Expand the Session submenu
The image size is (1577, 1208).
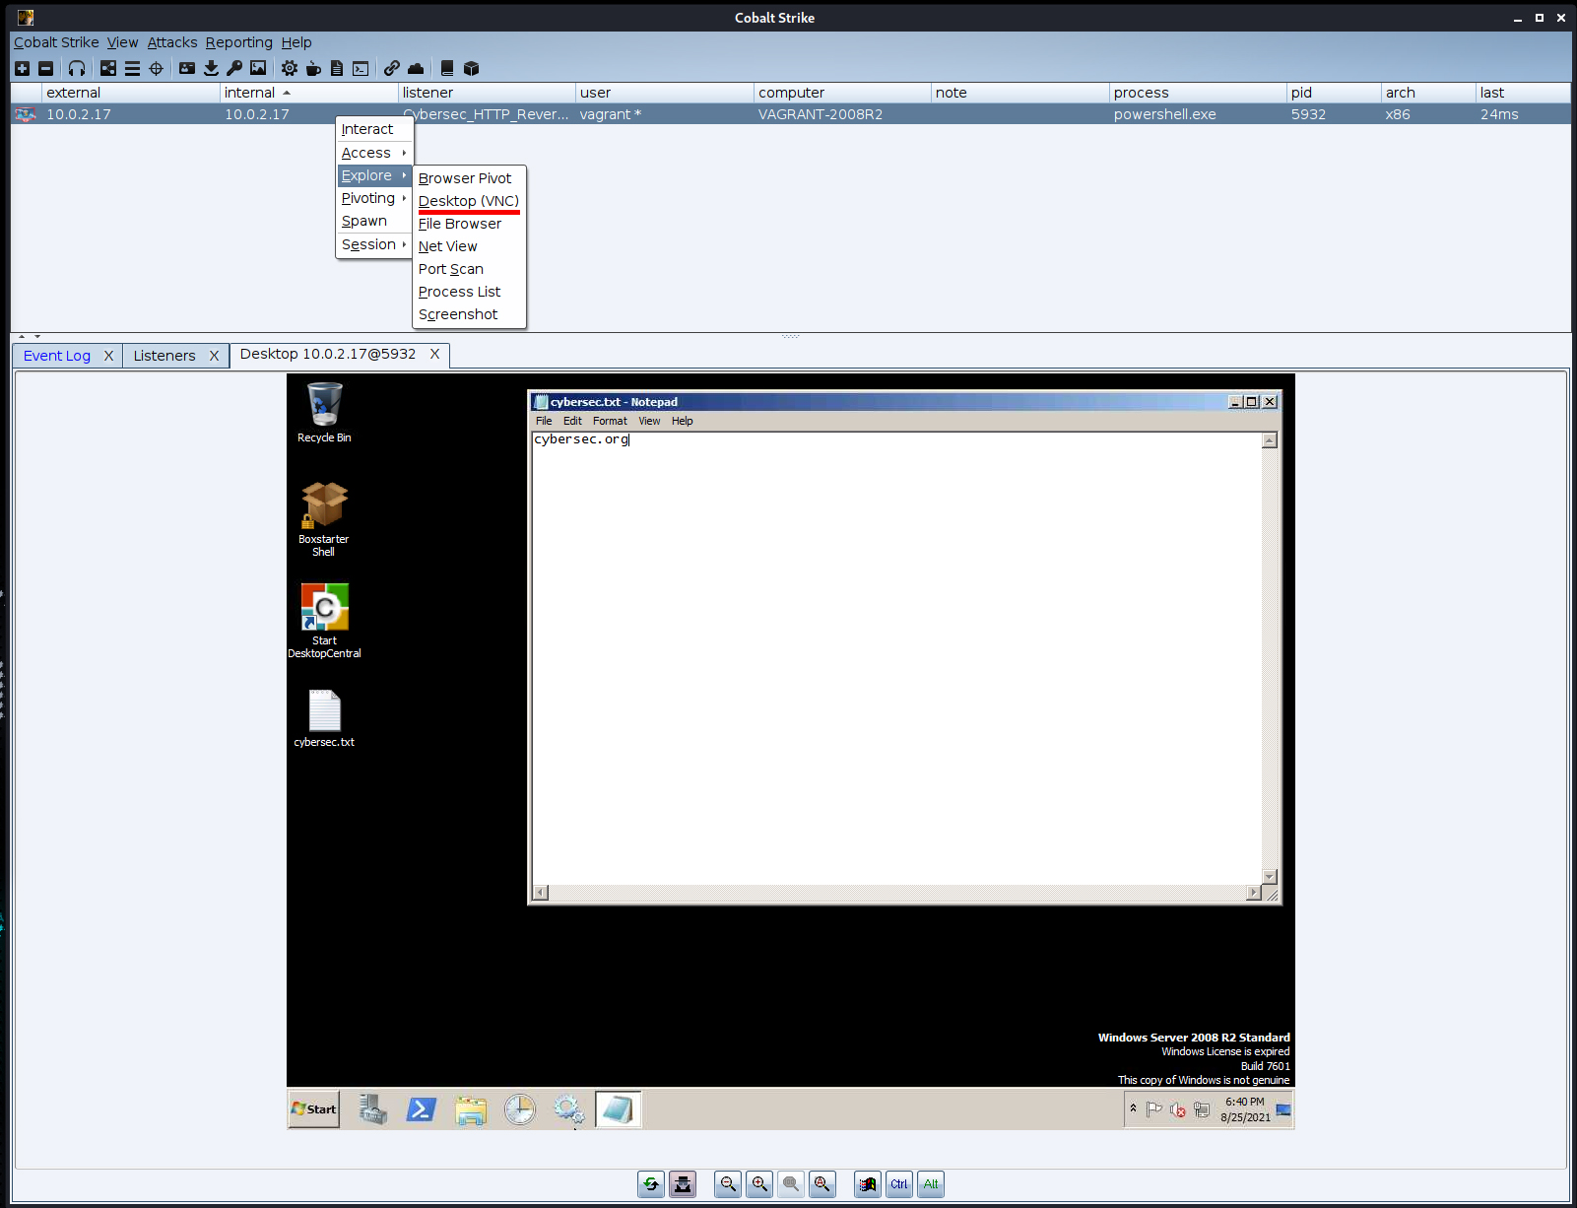[x=374, y=244]
